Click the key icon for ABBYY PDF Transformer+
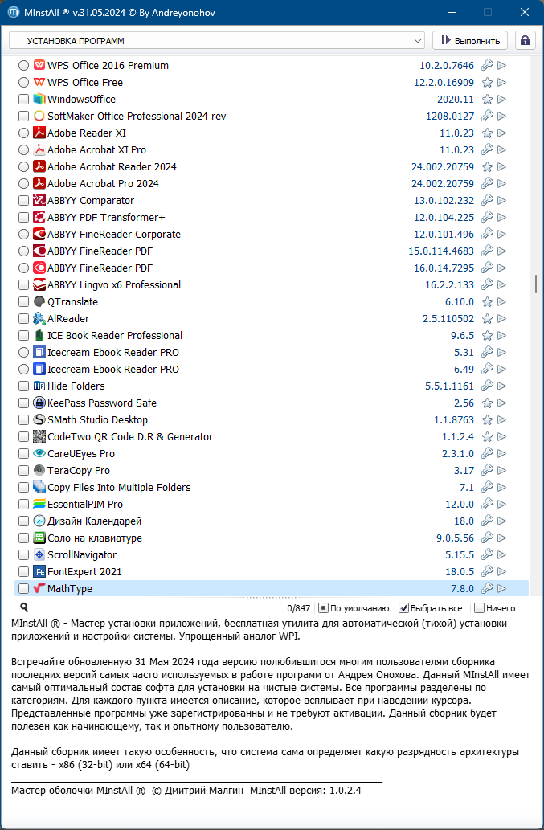This screenshot has width=544, height=830. 487,217
